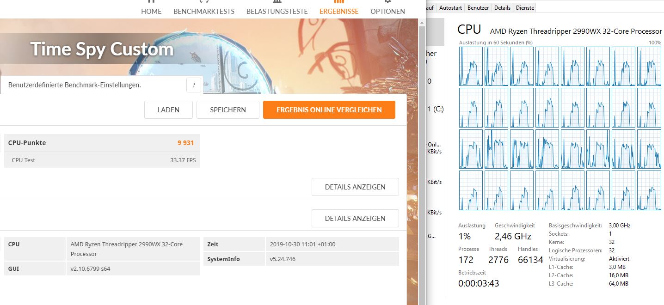664x305 pixels.
Task: Click the Virtualisierung Aktiviert value
Action: [619, 259]
